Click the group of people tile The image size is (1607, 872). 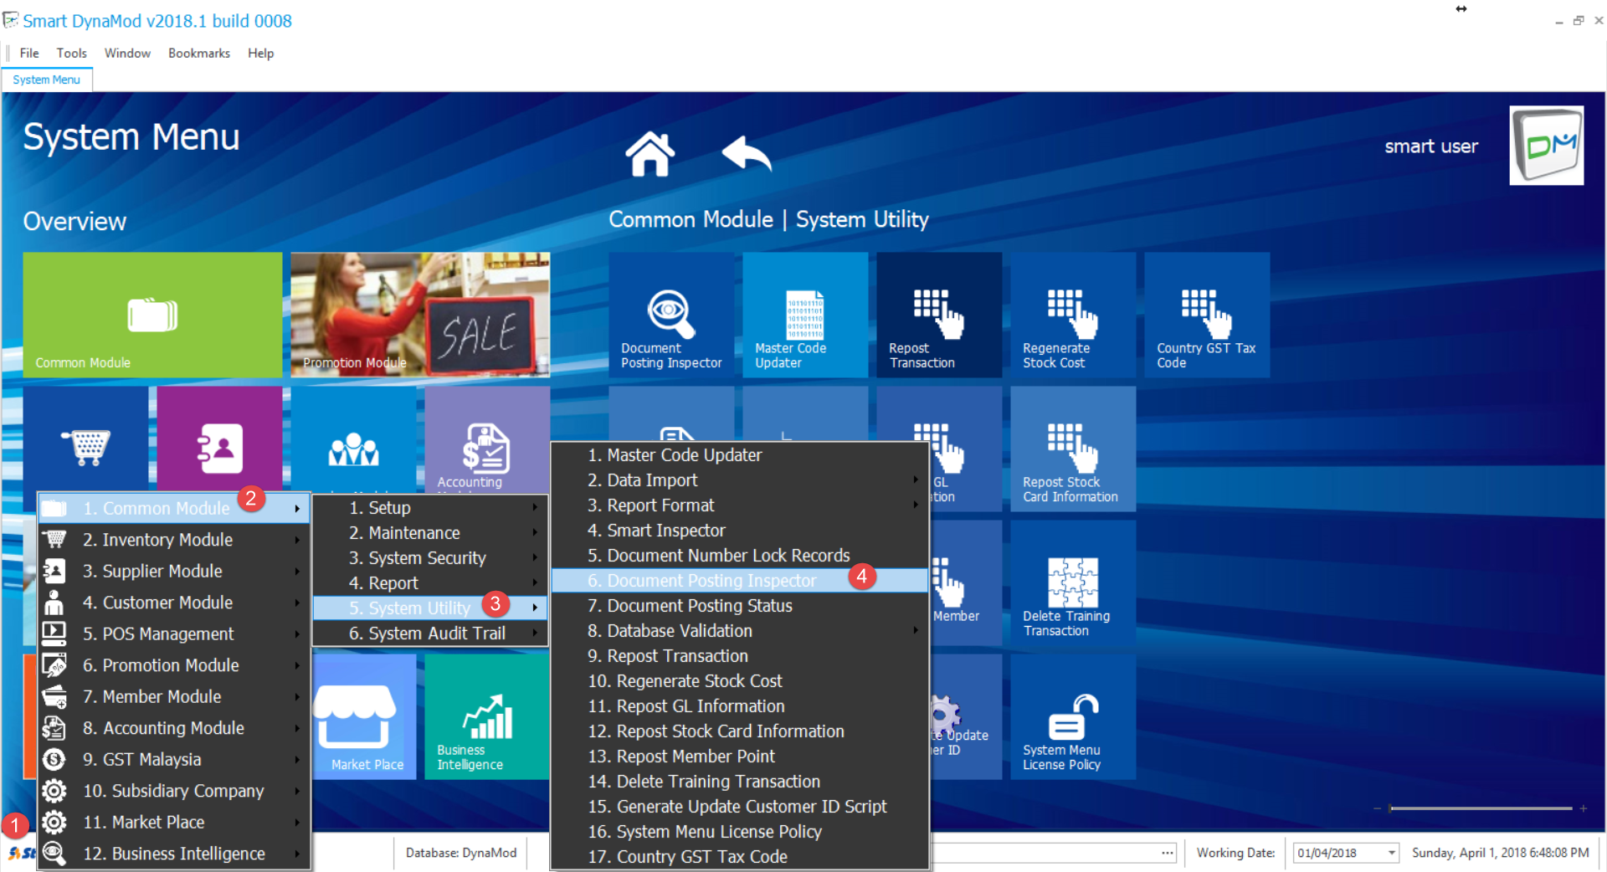pyautogui.click(x=353, y=439)
